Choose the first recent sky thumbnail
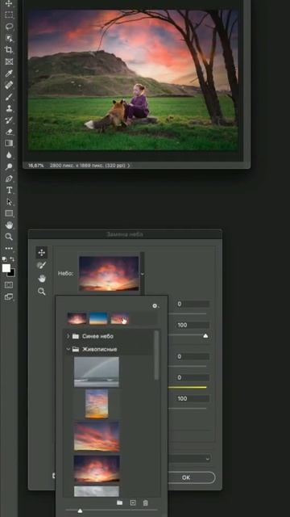Image resolution: width=290 pixels, height=517 pixels. [x=77, y=318]
